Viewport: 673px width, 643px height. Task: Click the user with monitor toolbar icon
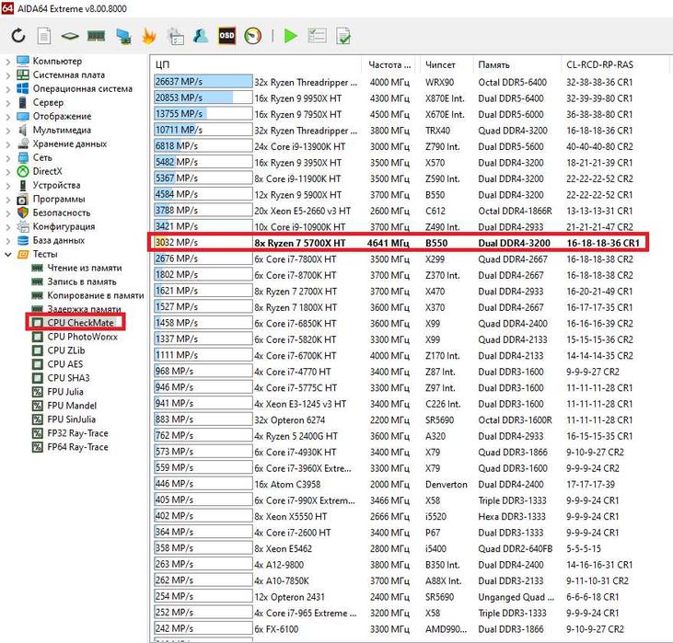(201, 36)
